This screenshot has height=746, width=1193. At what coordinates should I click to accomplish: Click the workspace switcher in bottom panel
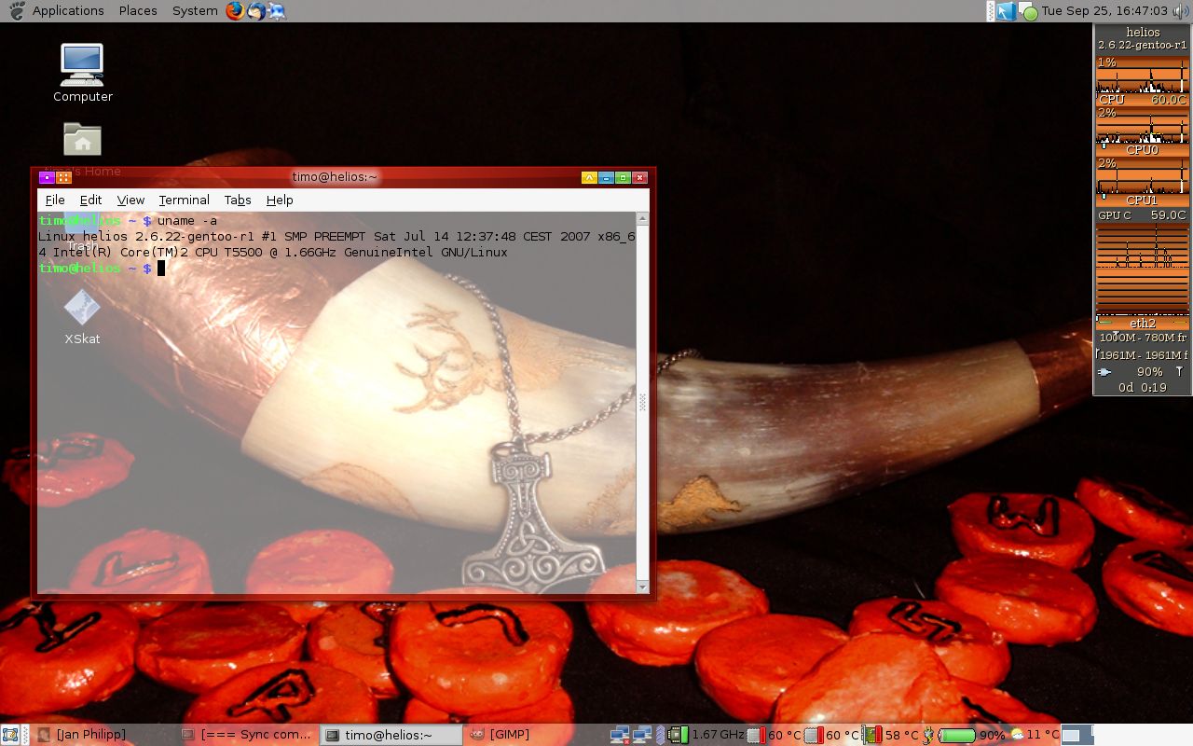click(1077, 735)
